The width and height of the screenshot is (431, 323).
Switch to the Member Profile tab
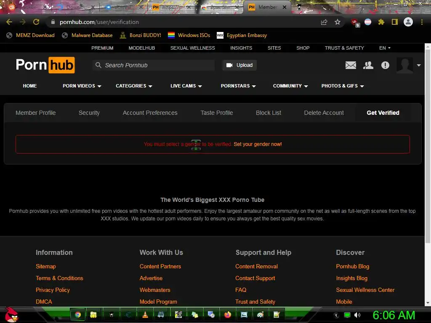[35, 113]
